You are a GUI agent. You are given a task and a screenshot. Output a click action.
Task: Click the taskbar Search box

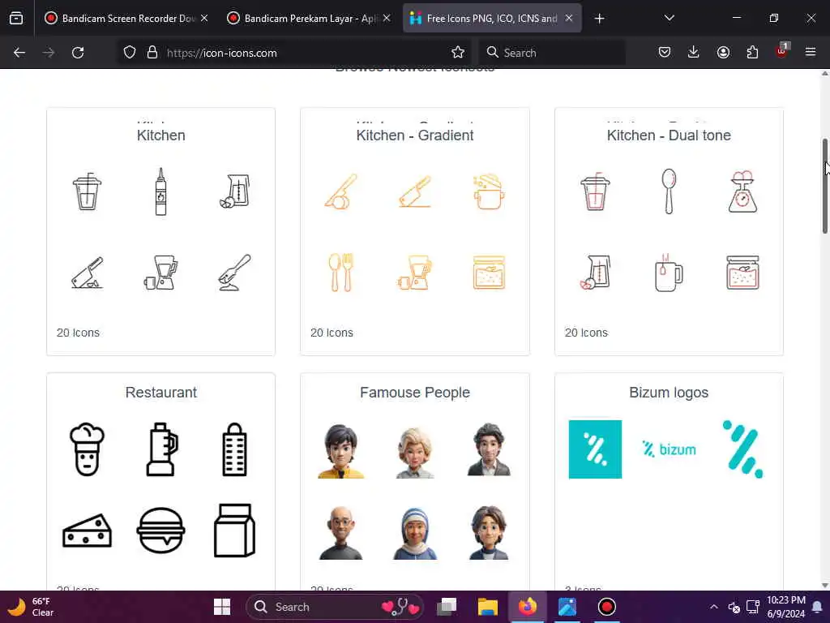click(x=335, y=607)
